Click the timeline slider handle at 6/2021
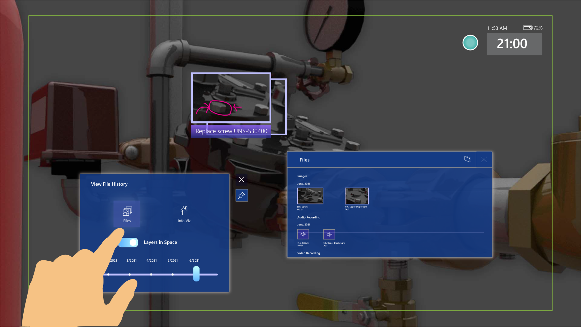 point(196,274)
